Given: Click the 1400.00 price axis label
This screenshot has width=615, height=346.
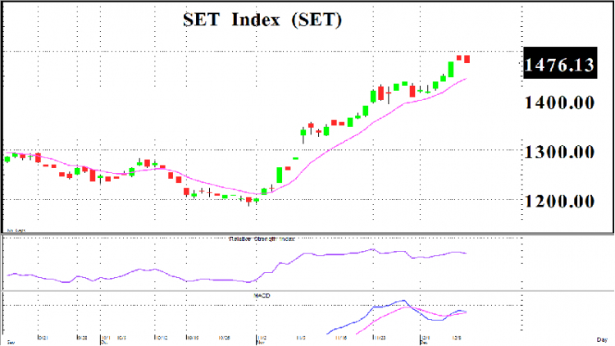Looking at the screenshot, I should coord(559,102).
